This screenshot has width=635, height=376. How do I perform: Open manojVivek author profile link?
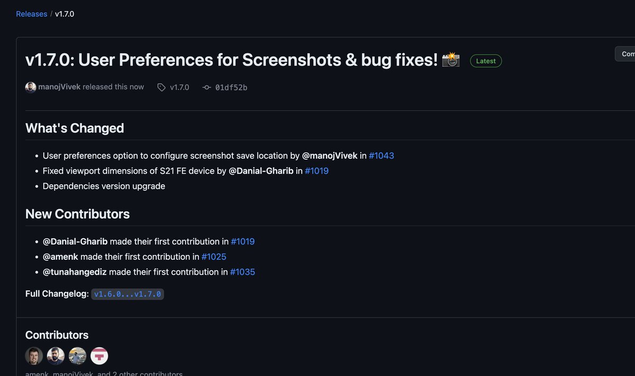59,87
